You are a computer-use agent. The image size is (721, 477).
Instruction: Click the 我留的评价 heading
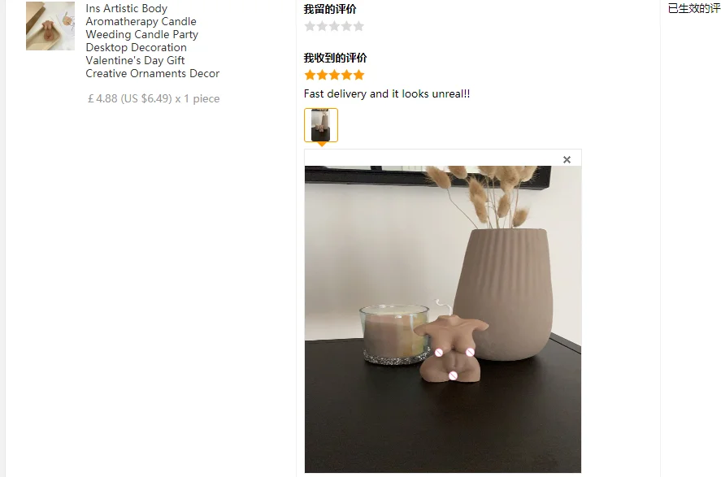pos(330,9)
